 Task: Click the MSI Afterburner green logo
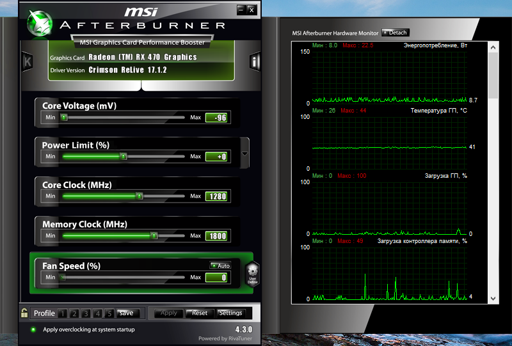click(x=40, y=23)
